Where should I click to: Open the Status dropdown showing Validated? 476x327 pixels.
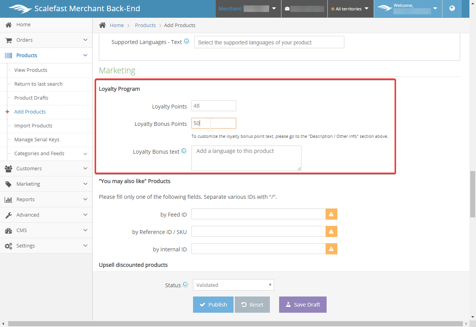click(233, 285)
